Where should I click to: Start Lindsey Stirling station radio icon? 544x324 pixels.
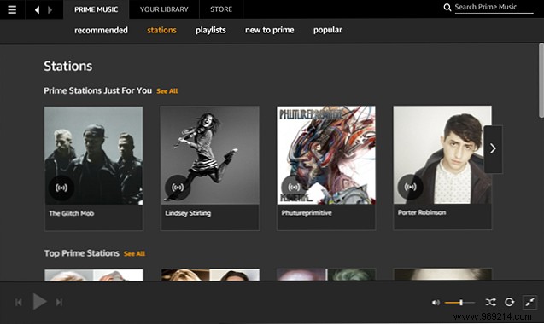click(178, 188)
